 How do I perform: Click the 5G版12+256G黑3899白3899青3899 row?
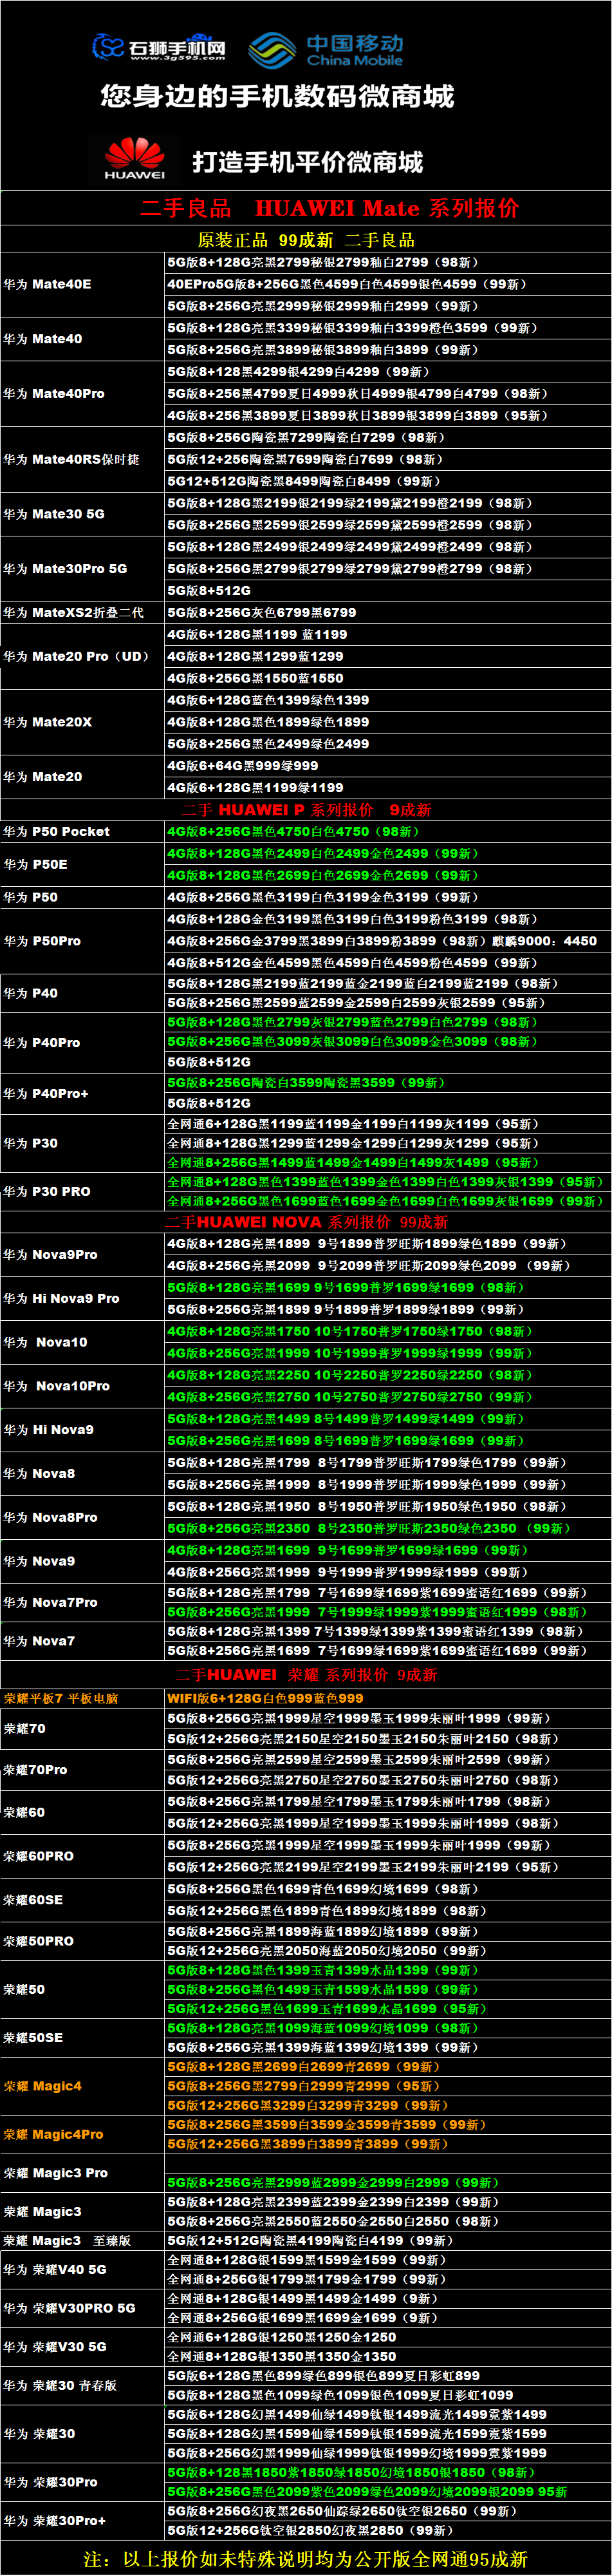click(388, 2144)
